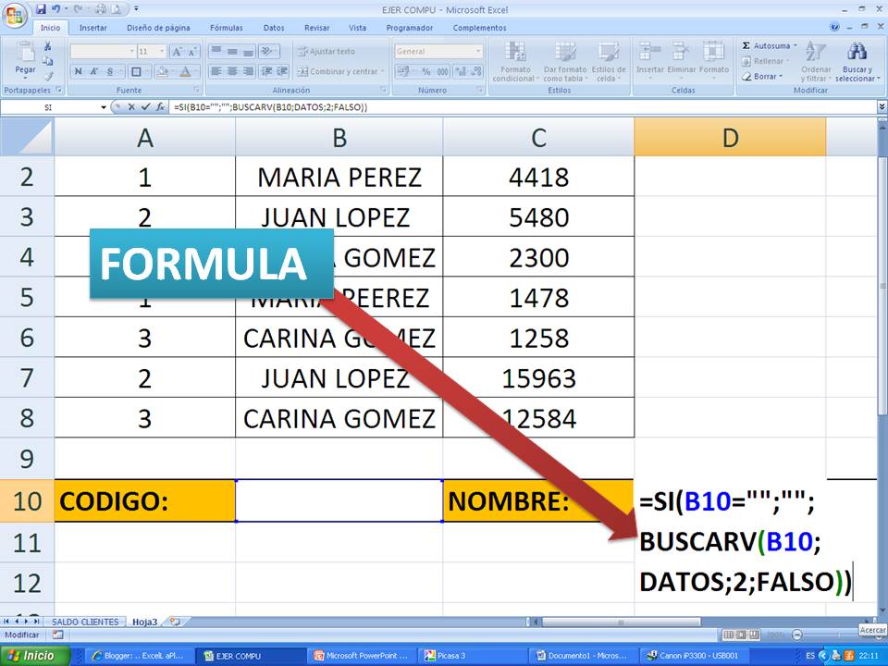Switch to the Fórmulas tab
The image size is (888, 666).
coord(226,27)
